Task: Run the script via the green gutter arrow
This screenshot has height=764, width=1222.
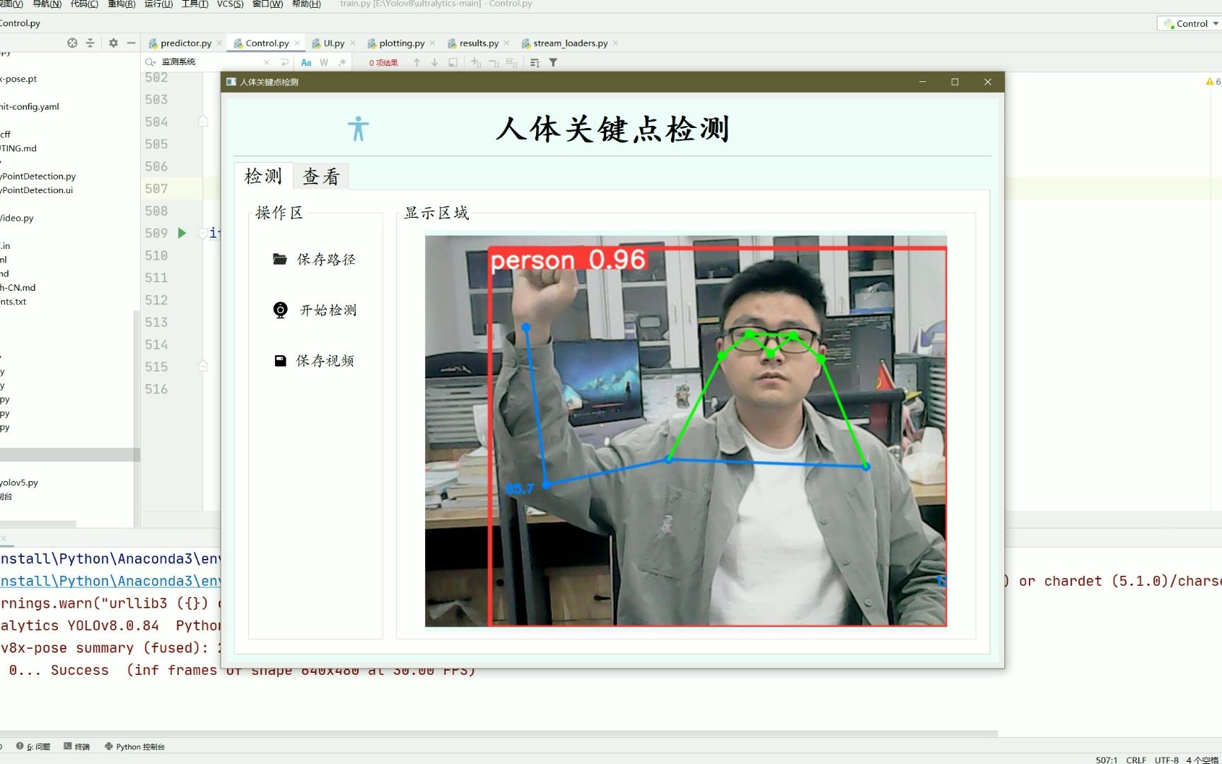Action: pos(182,233)
